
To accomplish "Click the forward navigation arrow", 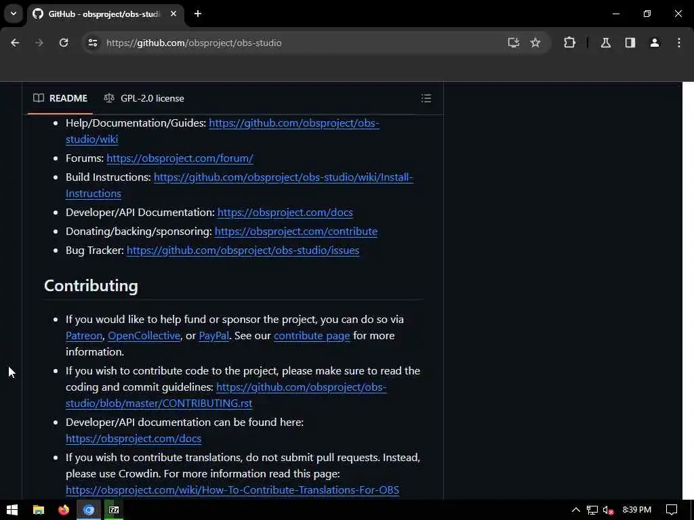I will pyautogui.click(x=39, y=43).
